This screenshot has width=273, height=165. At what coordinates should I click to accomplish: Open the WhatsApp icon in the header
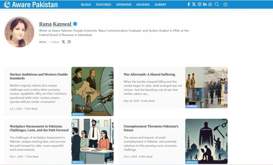(x=210, y=4)
